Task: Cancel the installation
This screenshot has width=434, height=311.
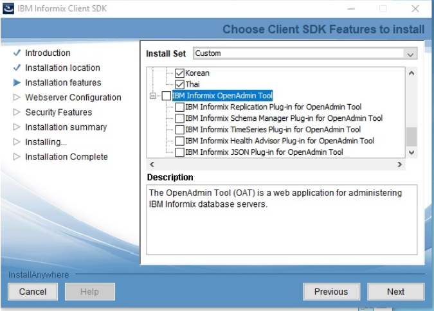Action: 33,291
